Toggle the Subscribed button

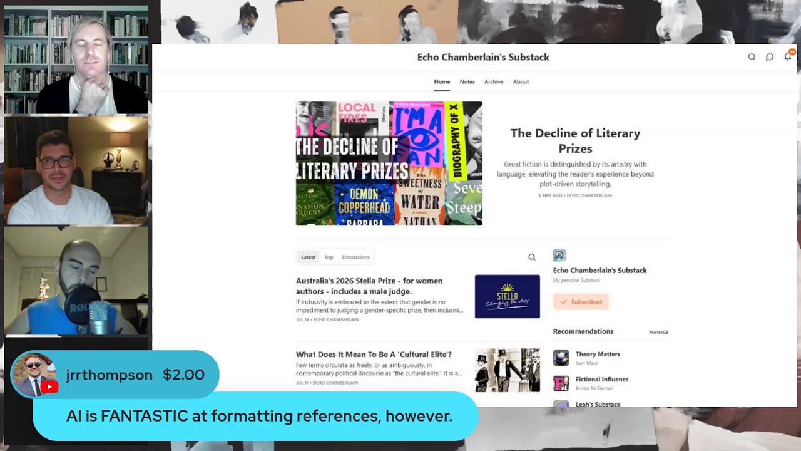(x=581, y=302)
